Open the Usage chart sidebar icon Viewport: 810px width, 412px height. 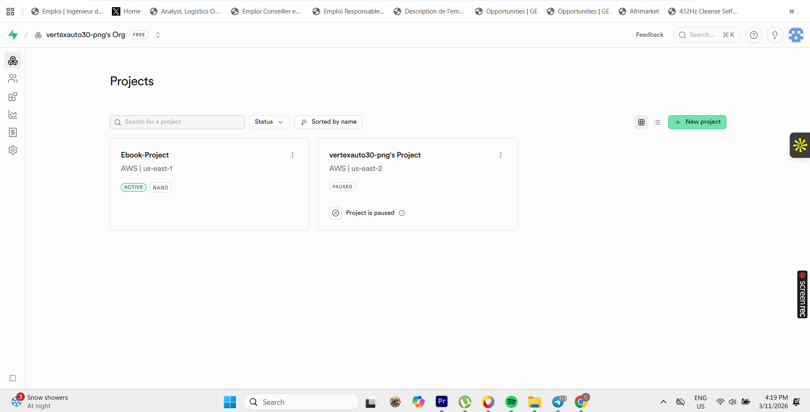click(13, 114)
